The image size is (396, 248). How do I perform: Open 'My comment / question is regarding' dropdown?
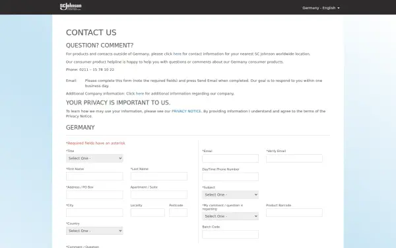pos(230,216)
